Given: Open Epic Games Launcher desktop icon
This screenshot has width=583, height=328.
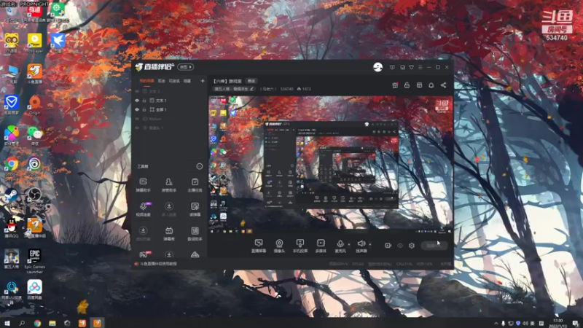Looking at the screenshot, I should click(34, 261).
